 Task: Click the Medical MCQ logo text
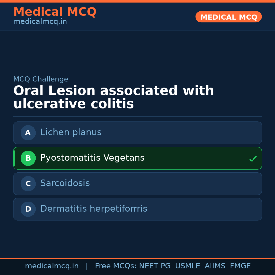click(x=55, y=12)
